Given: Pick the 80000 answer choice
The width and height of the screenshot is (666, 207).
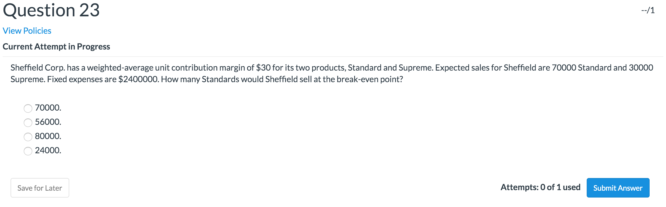Looking at the screenshot, I should pyautogui.click(x=28, y=136).
